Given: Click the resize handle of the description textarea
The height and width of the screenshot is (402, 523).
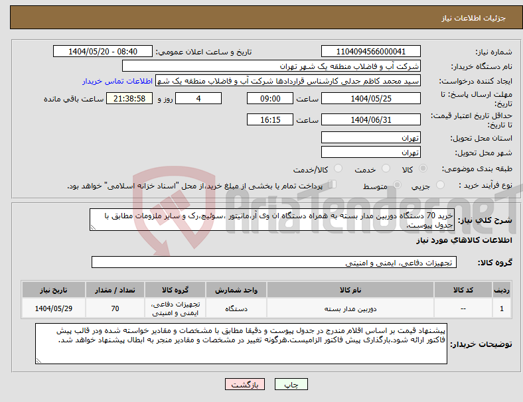Looking at the screenshot, I should (93, 228).
